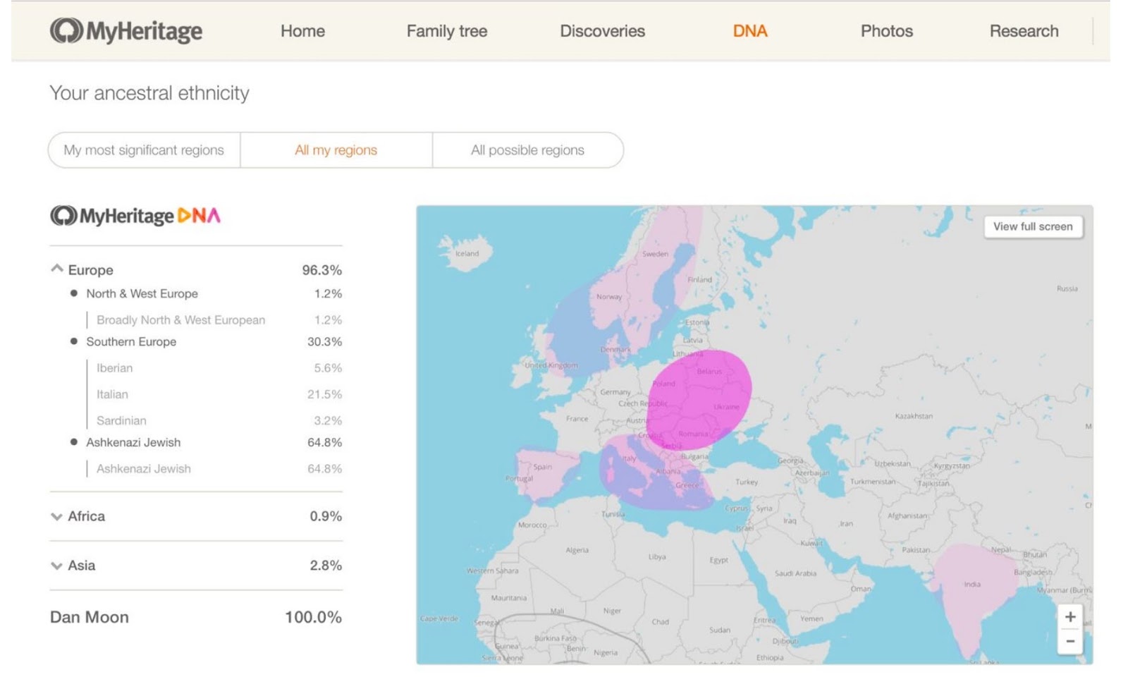Zoom in on the map
Viewport: 1128px width, 677px height.
point(1069,617)
